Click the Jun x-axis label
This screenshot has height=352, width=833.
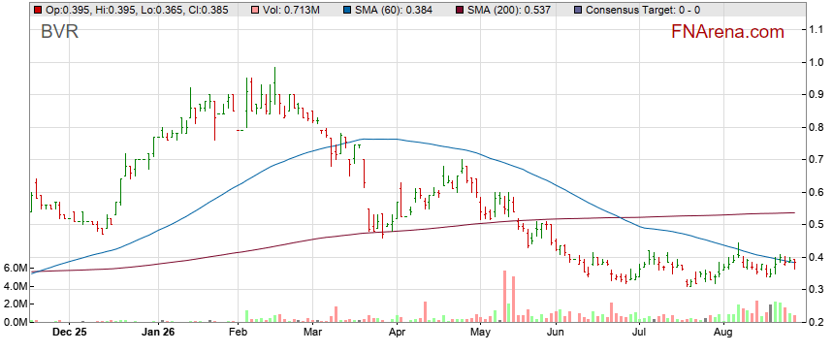point(557,333)
